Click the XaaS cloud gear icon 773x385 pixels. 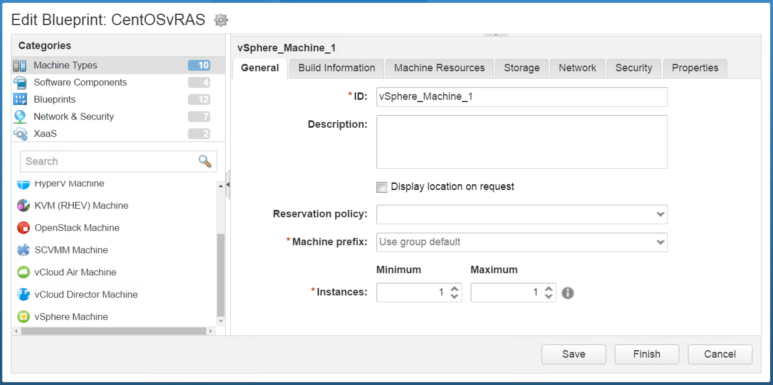coord(20,134)
